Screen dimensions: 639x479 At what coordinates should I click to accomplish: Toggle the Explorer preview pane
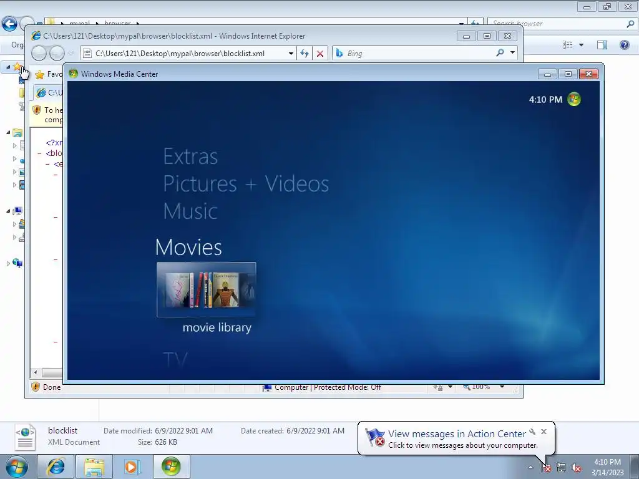(602, 45)
